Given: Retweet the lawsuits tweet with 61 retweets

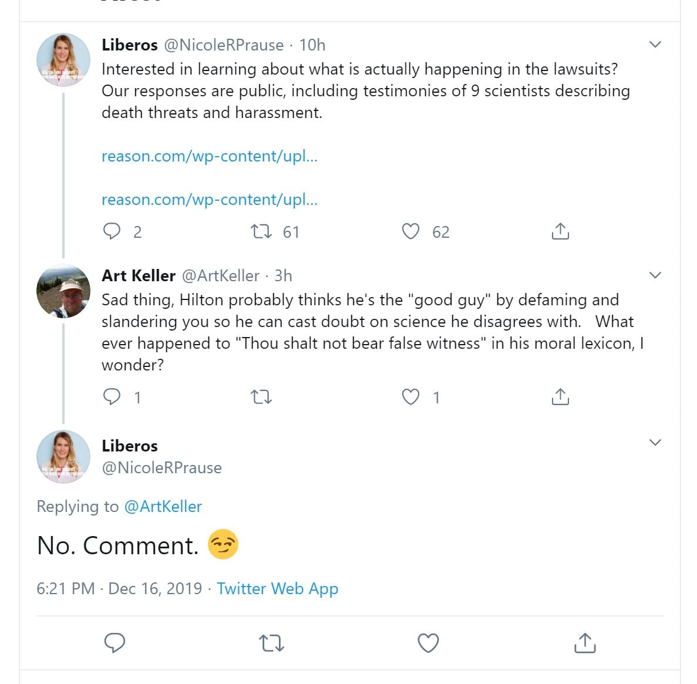Looking at the screenshot, I should 261,232.
